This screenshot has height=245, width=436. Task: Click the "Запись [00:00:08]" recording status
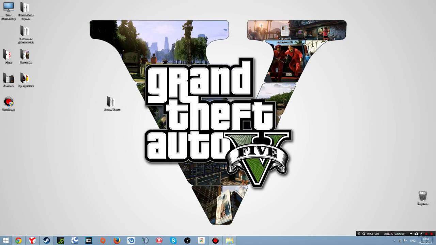tap(394, 234)
